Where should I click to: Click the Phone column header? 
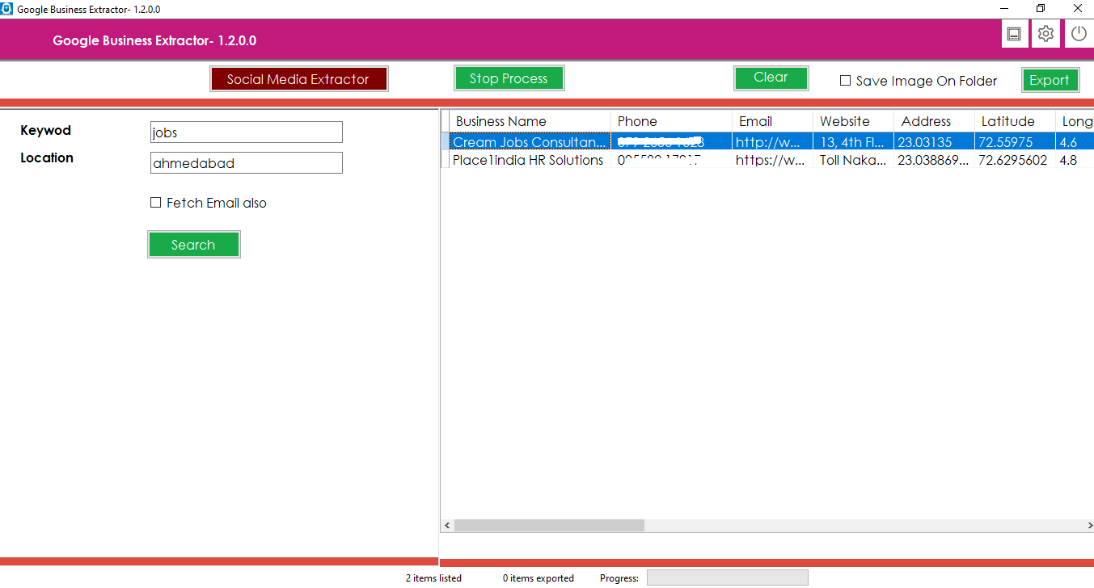pos(637,120)
